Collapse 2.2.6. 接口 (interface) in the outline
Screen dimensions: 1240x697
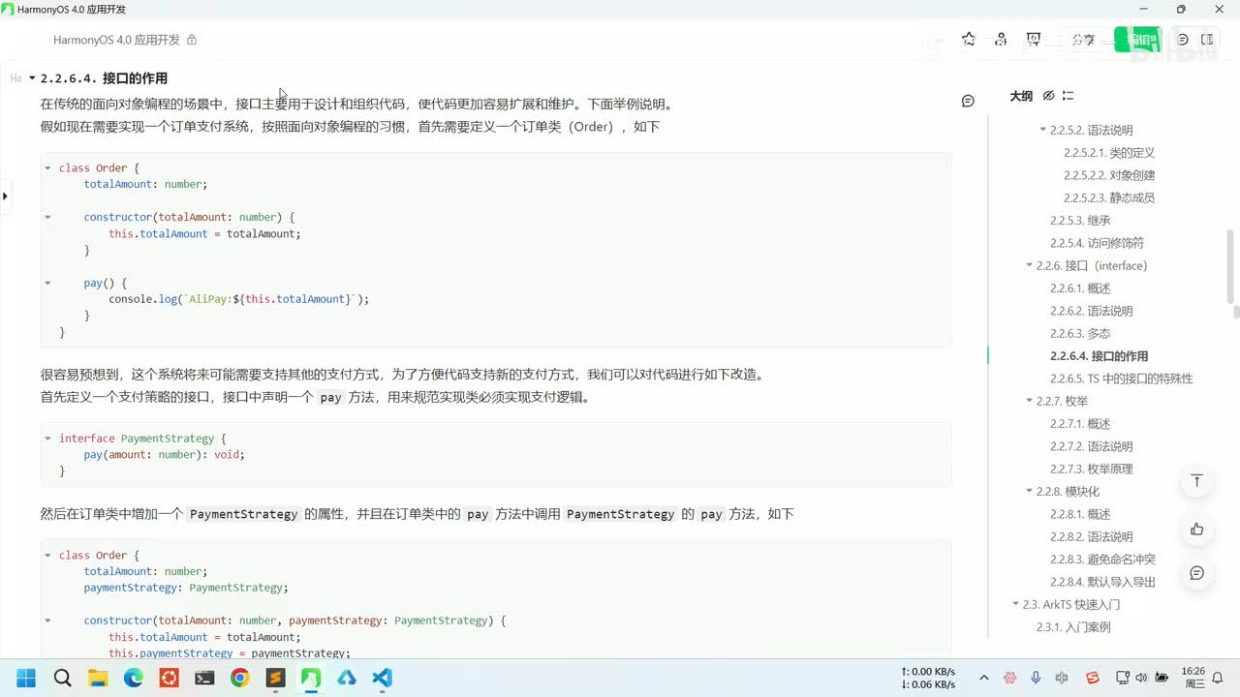pos(1030,265)
